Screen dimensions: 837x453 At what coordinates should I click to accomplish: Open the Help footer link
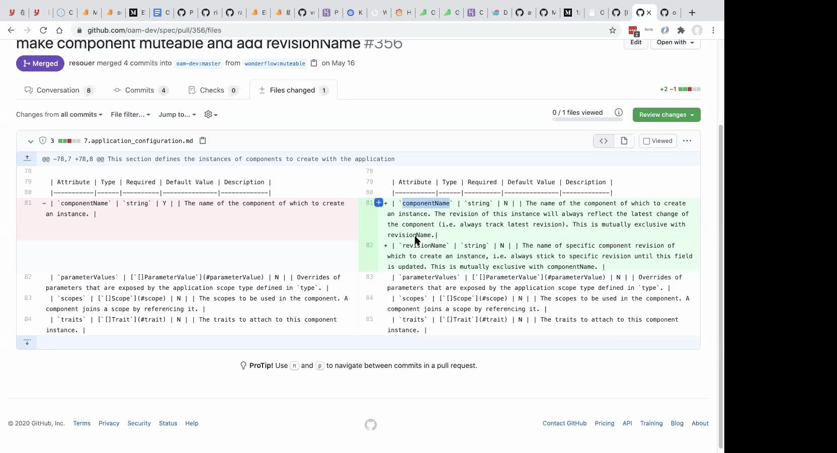(x=192, y=423)
